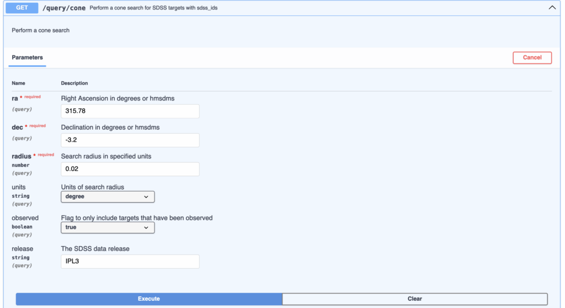Click the 'radius' parameter name label
The height and width of the screenshot is (308, 565).
pyautogui.click(x=22, y=156)
